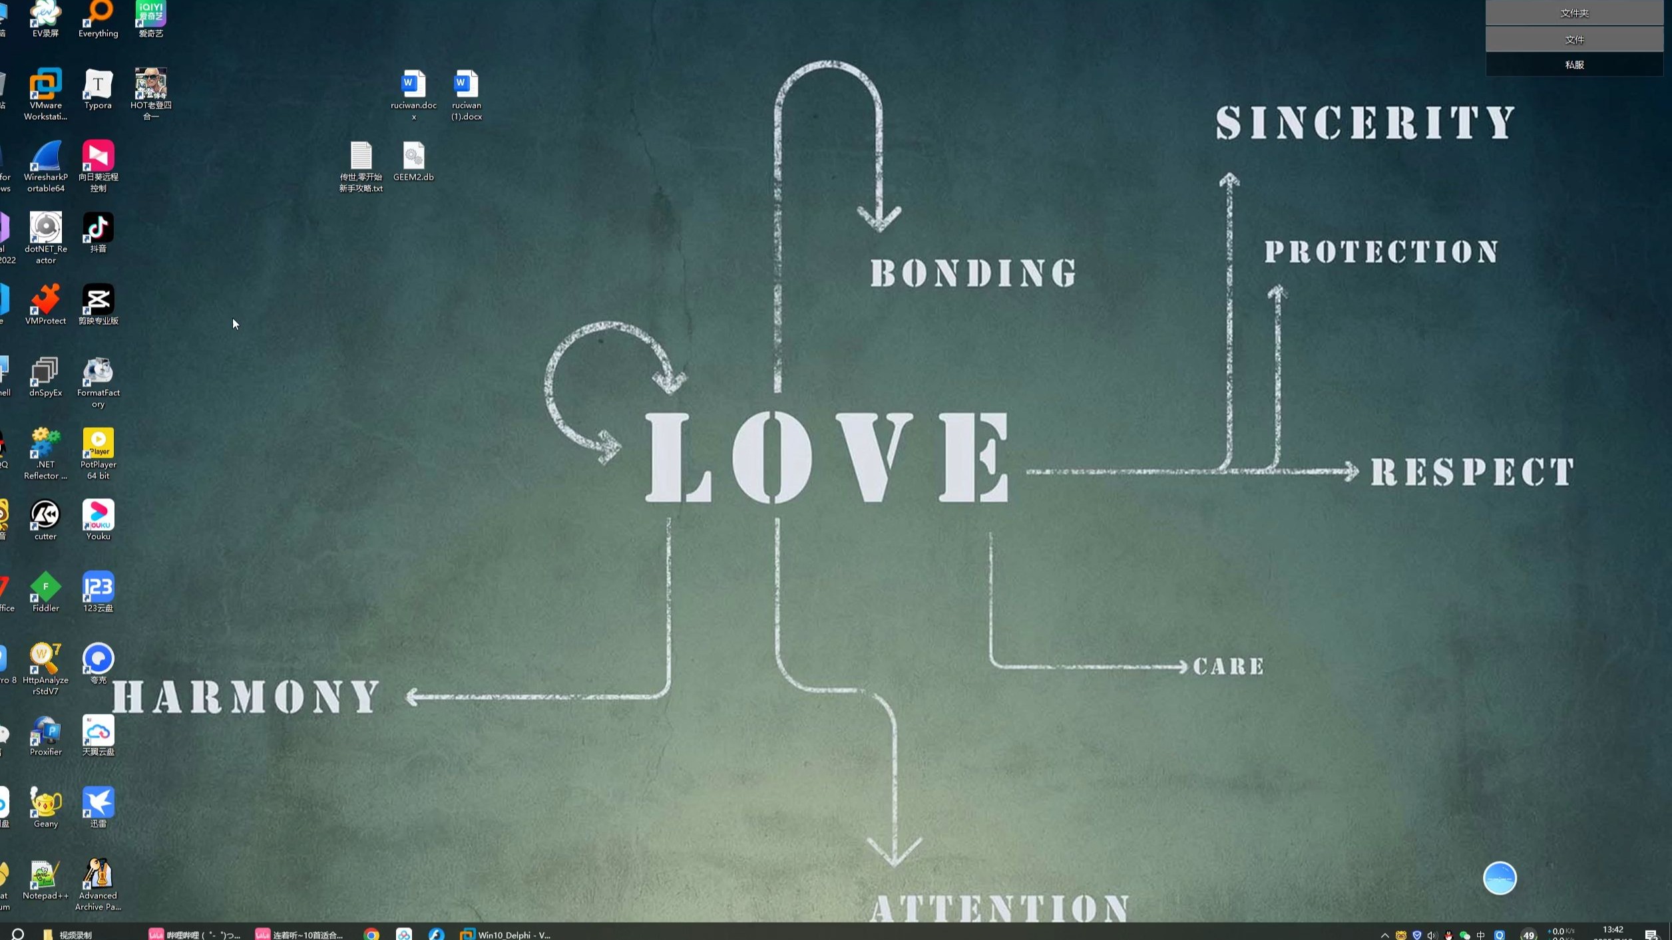This screenshot has height=940, width=1672.
Task: Open the notification center in taskbar
Action: tap(1650, 935)
